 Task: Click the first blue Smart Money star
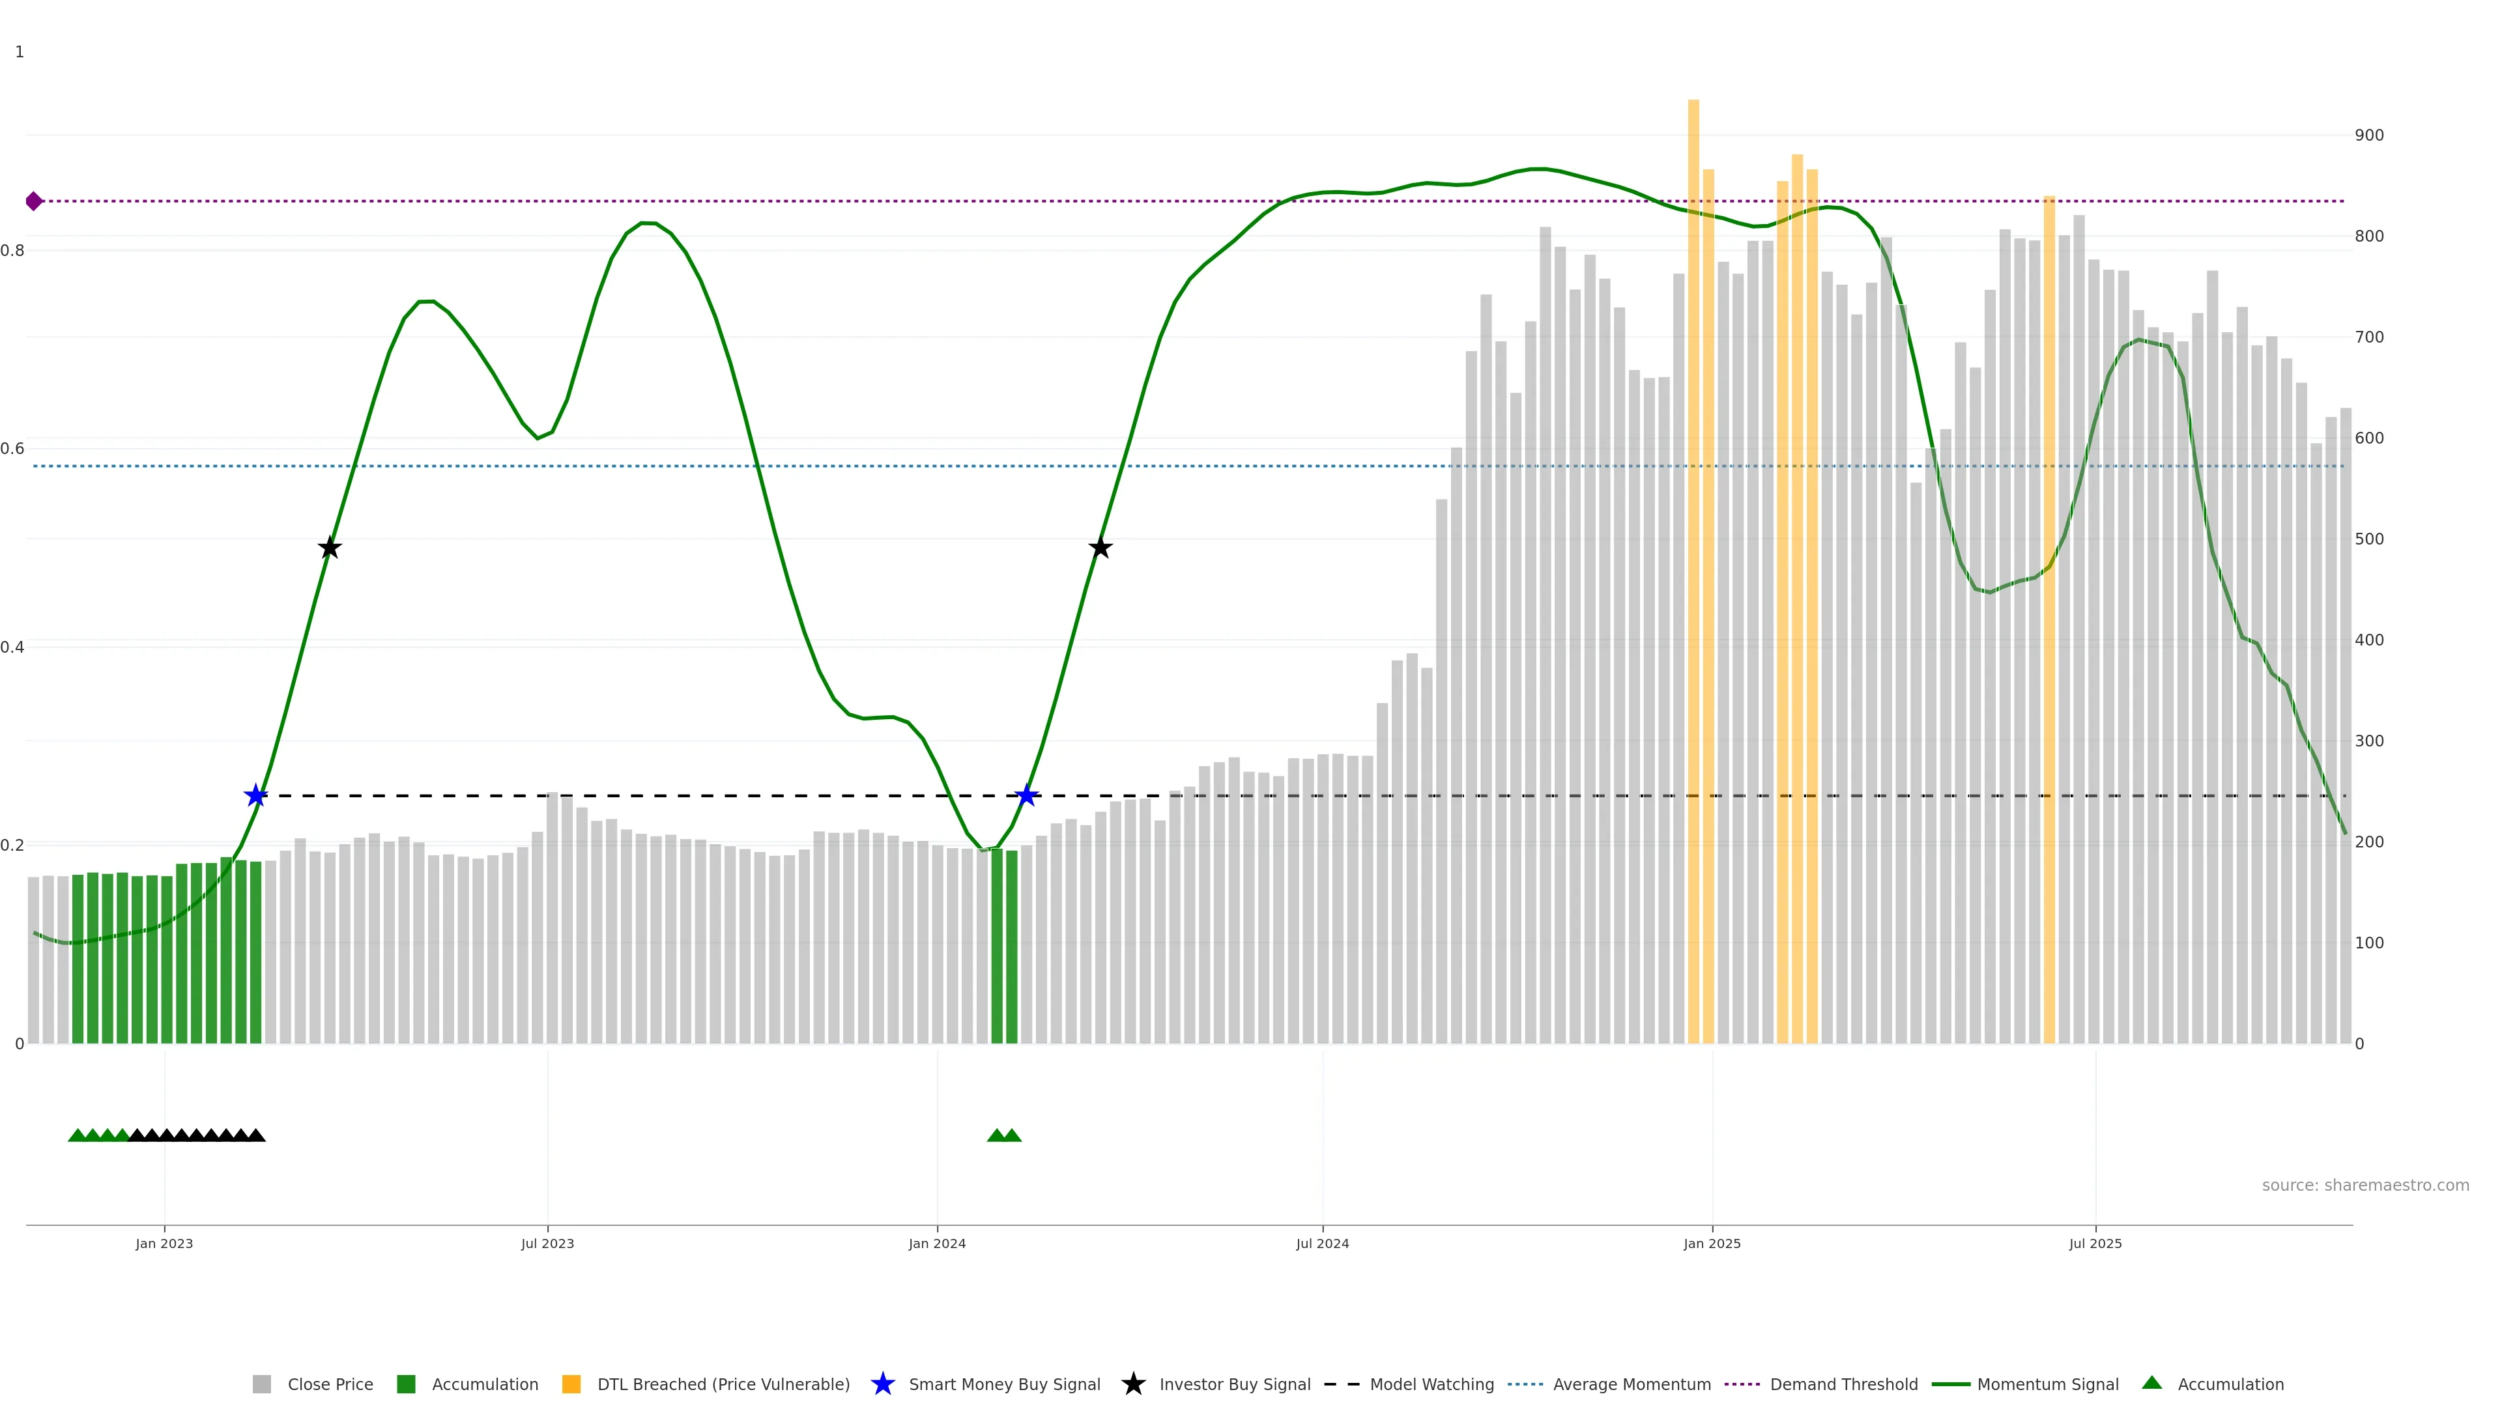[255, 796]
